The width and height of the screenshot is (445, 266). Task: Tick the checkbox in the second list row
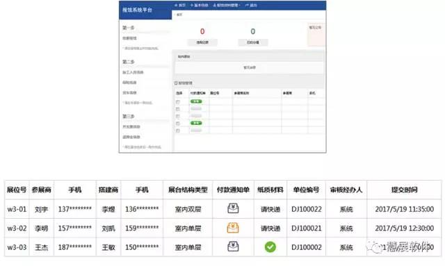(x=178, y=109)
